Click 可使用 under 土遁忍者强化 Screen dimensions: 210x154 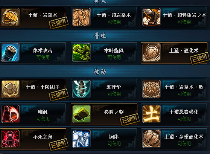pyautogui.click(x=184, y=119)
